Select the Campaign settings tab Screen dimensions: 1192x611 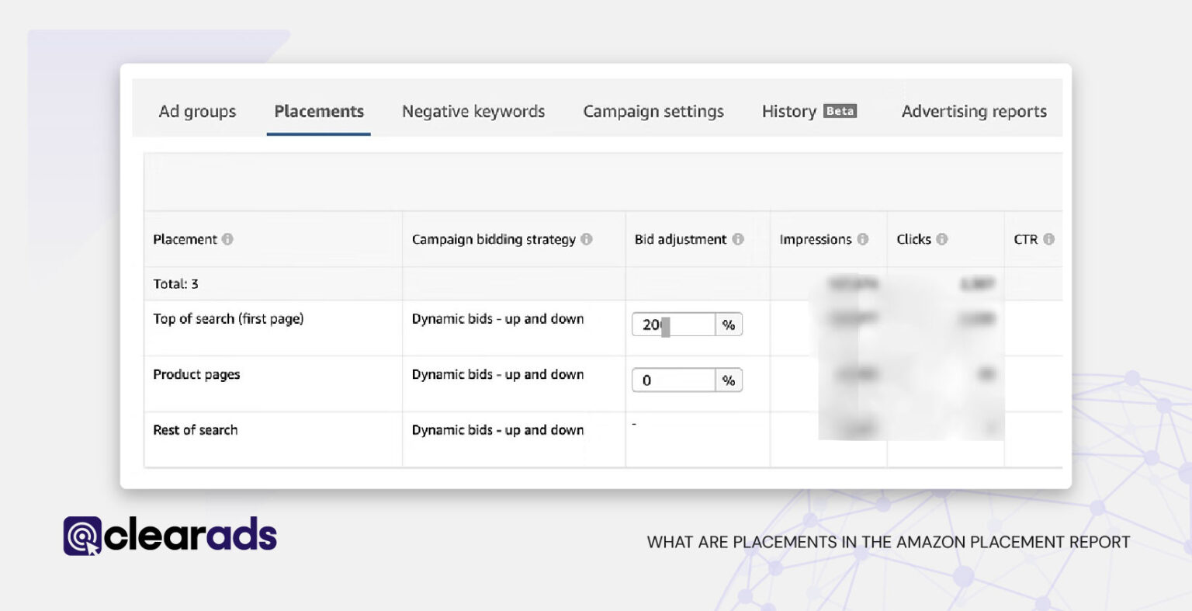click(653, 111)
